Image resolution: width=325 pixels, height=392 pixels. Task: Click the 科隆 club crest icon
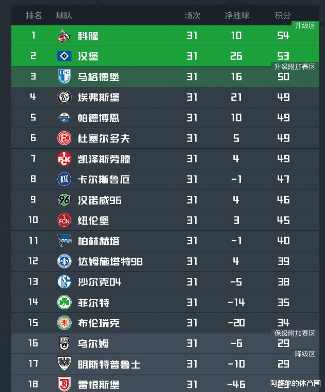click(64, 36)
